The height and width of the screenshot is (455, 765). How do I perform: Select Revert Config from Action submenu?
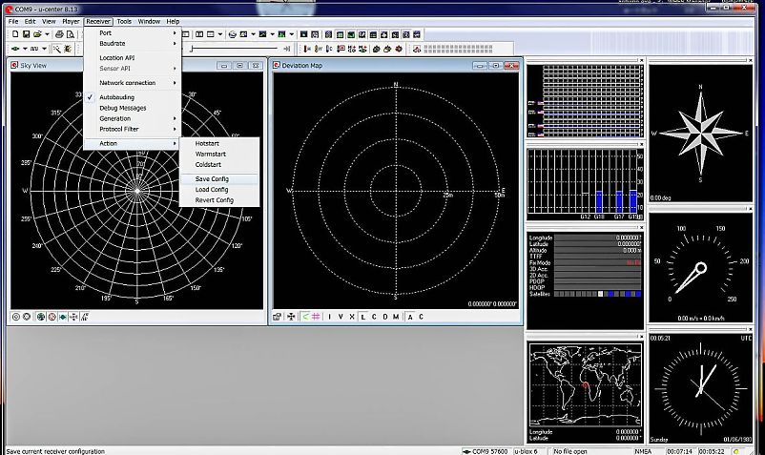coord(219,200)
